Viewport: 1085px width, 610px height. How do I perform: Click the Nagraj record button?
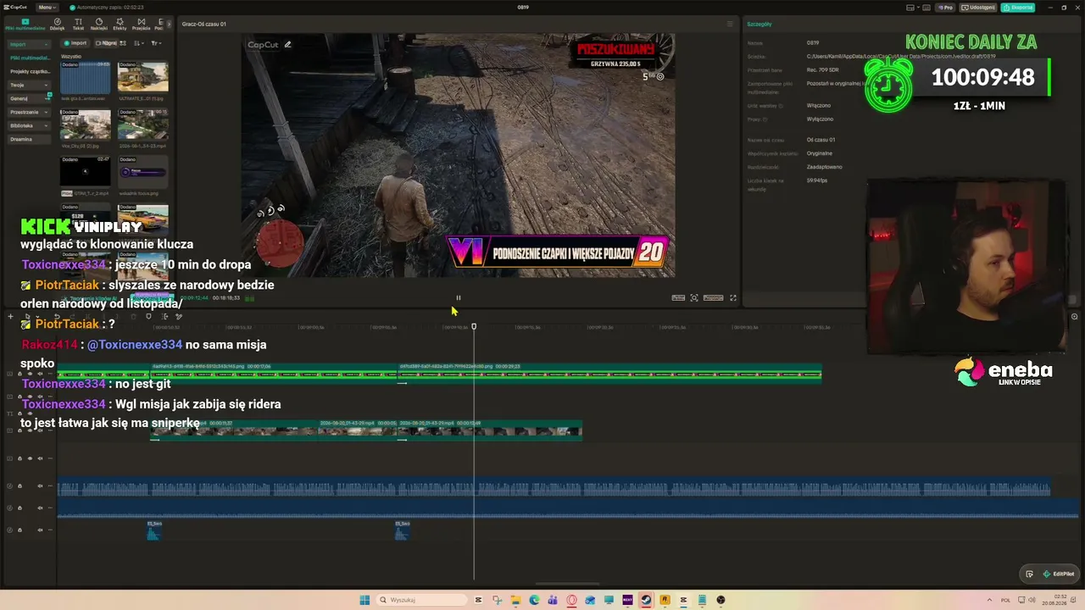[x=106, y=43]
